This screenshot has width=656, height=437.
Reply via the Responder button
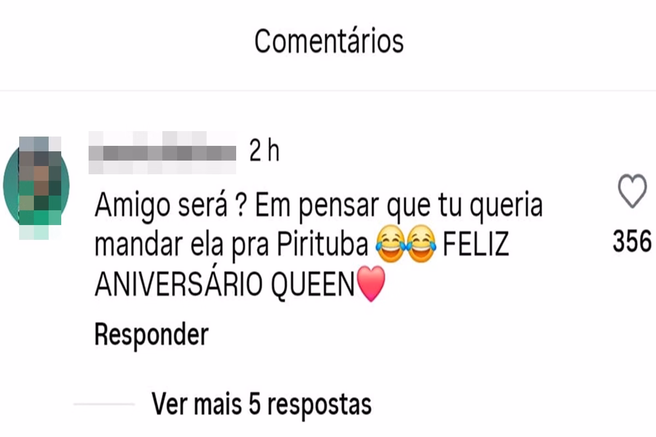pos(151,334)
